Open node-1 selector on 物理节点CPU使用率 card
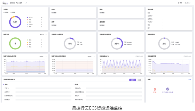This screenshot has height=111, width=195. tap(43, 56)
